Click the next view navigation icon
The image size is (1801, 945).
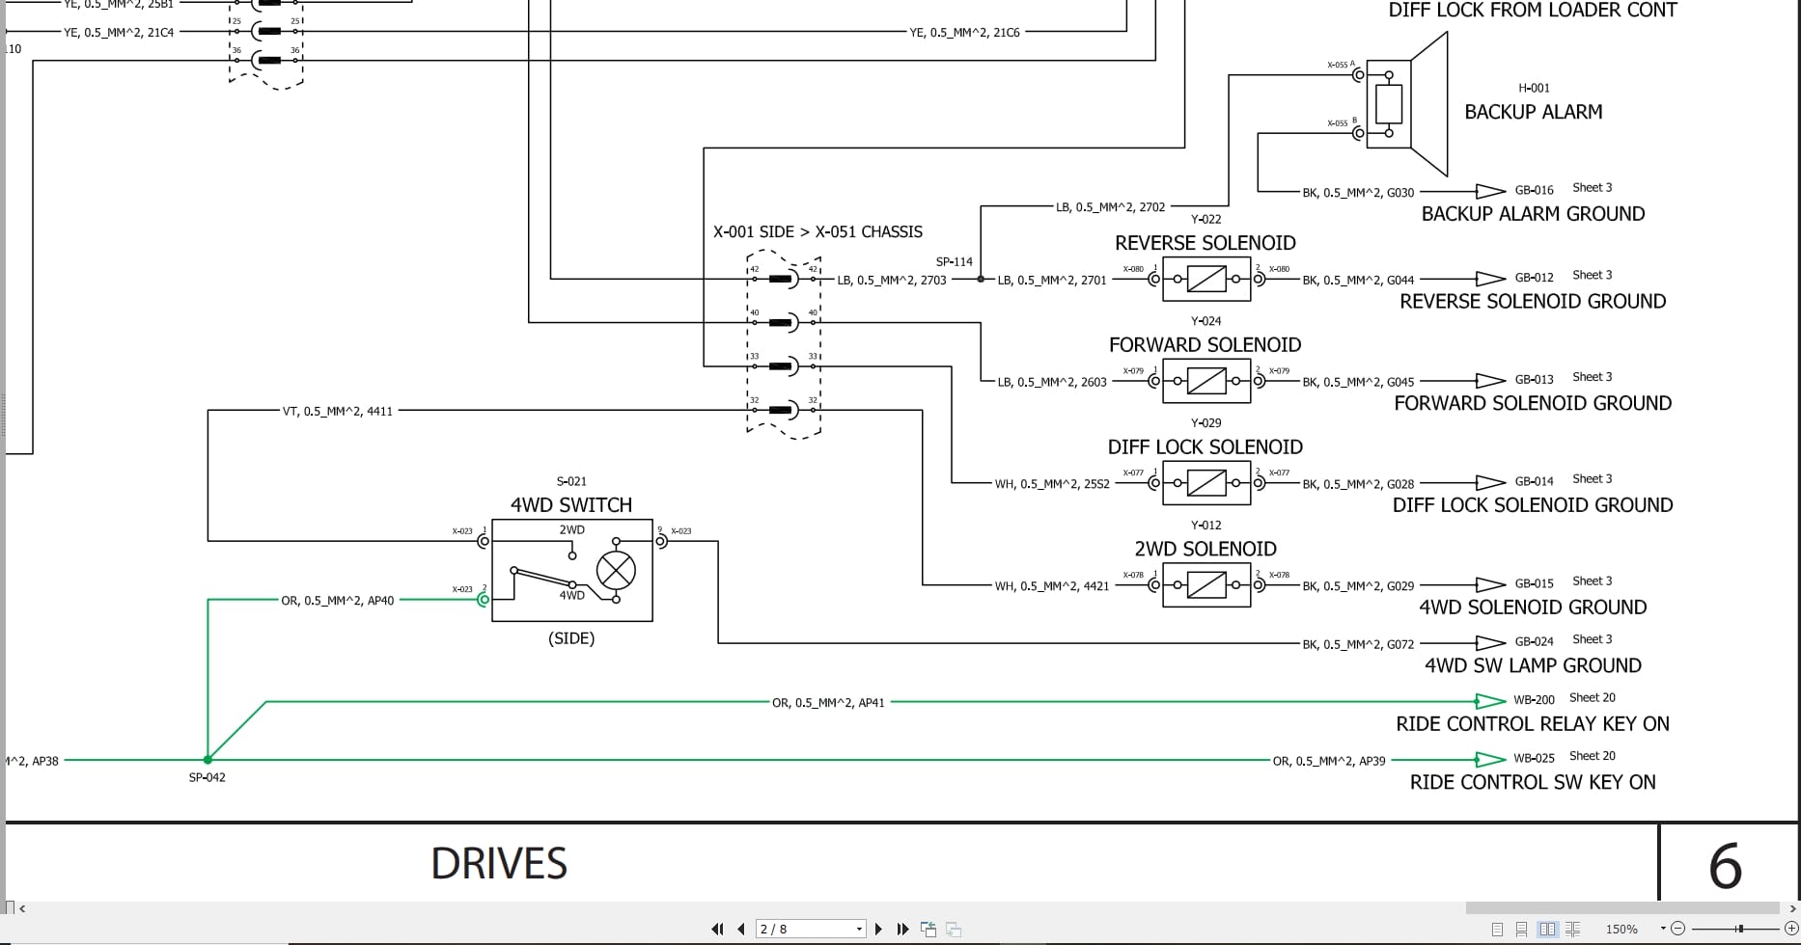(954, 930)
